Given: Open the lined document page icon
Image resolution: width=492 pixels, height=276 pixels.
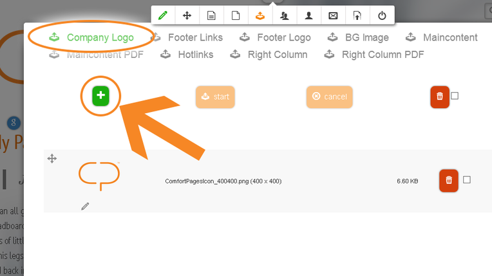Looking at the screenshot, I should [x=211, y=15].
